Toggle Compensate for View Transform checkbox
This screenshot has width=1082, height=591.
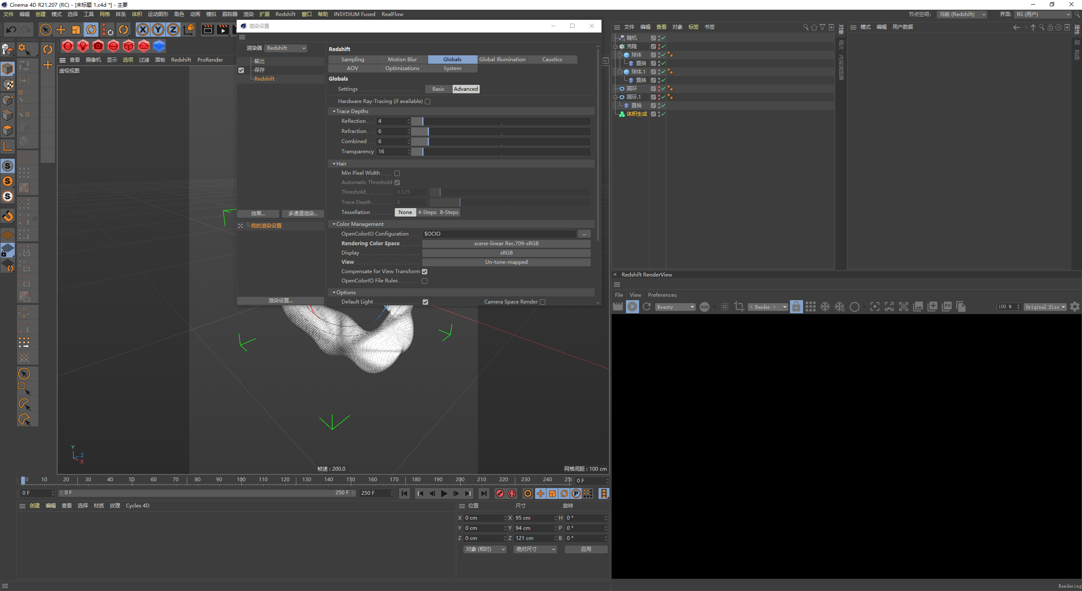(x=425, y=271)
